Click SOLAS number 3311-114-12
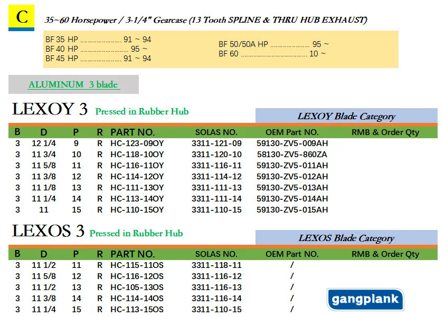 (x=216, y=177)
